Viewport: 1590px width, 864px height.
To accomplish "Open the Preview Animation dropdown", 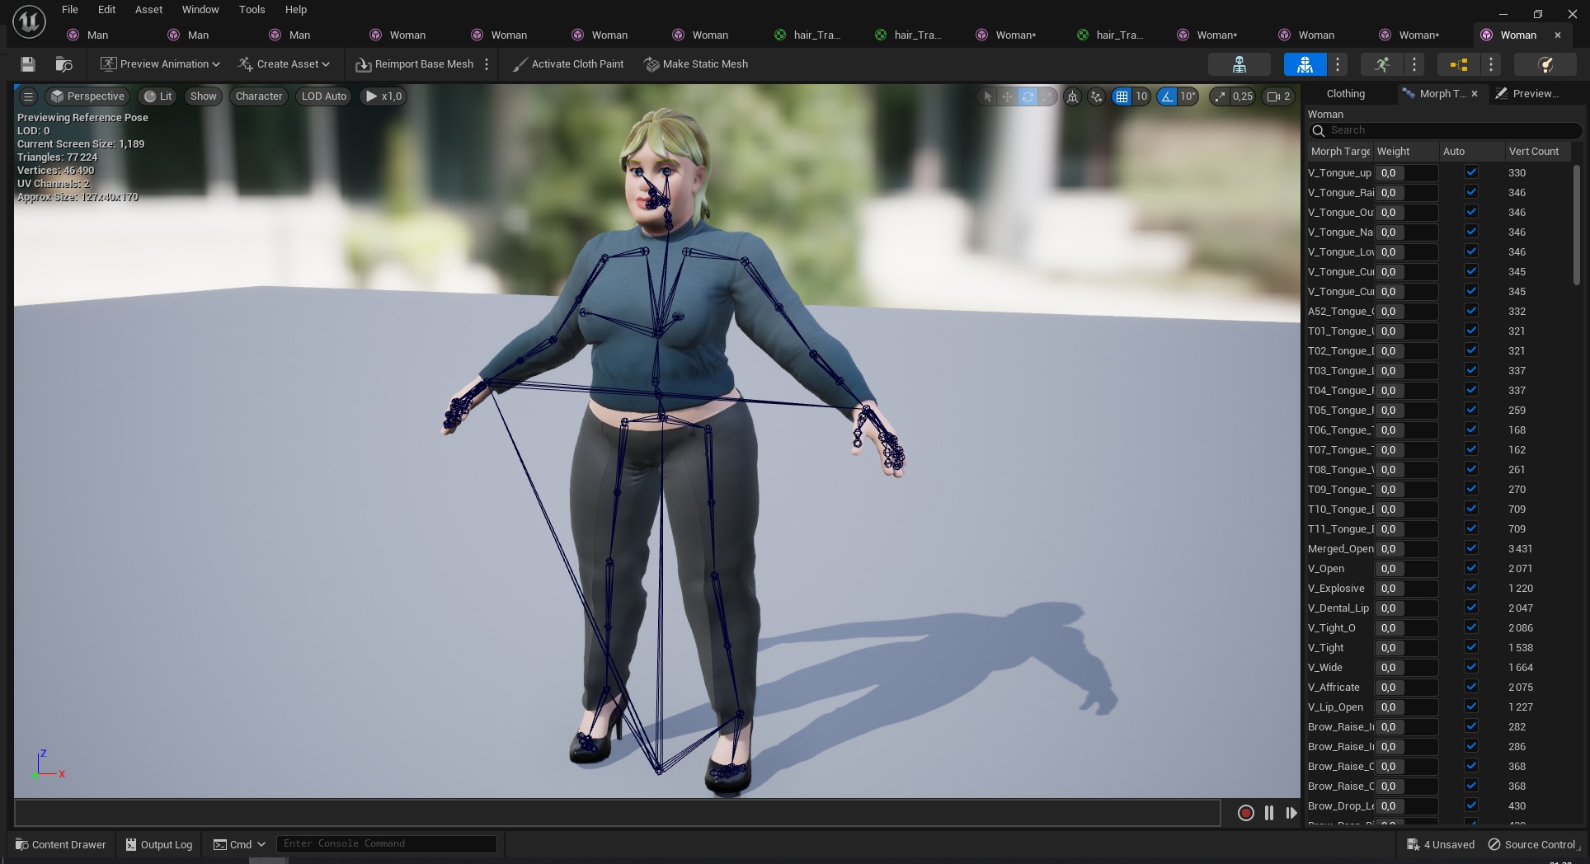I will [x=160, y=64].
